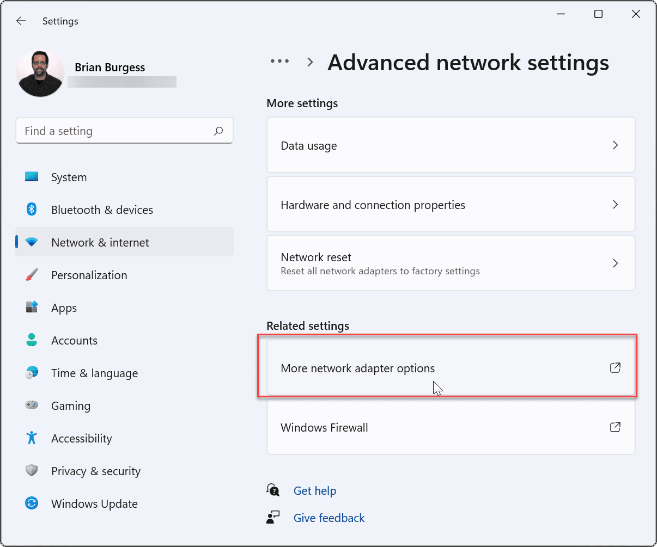Image resolution: width=657 pixels, height=547 pixels.
Task: Open the Get help link
Action: [x=315, y=490]
